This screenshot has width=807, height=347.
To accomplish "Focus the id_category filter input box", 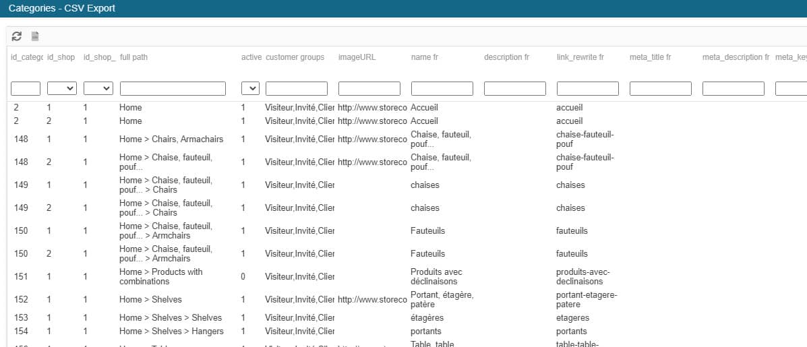I will click(x=26, y=88).
